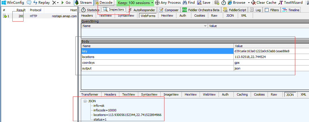This screenshot has width=309, height=122.
Task: Open response Transformer tab
Action: [90, 94]
